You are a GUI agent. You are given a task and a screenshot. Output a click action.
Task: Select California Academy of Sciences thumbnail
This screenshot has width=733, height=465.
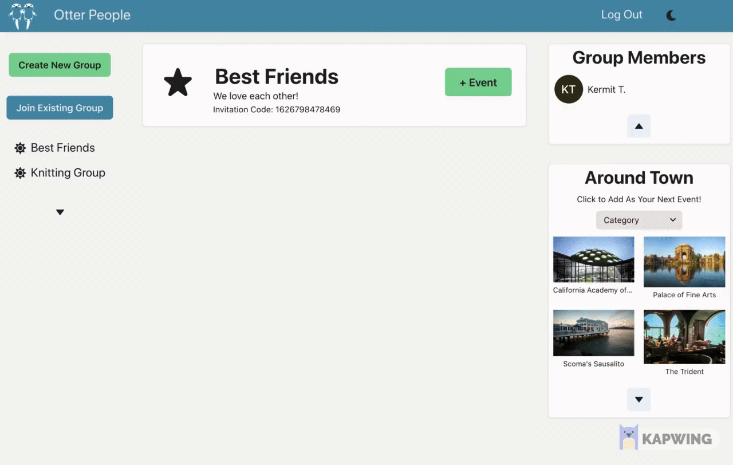click(593, 259)
